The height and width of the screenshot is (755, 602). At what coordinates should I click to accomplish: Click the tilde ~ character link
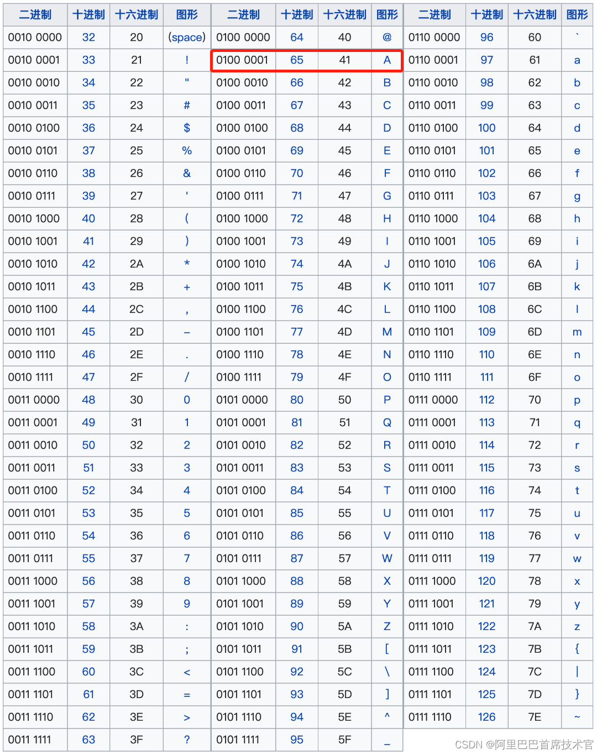pos(577,716)
